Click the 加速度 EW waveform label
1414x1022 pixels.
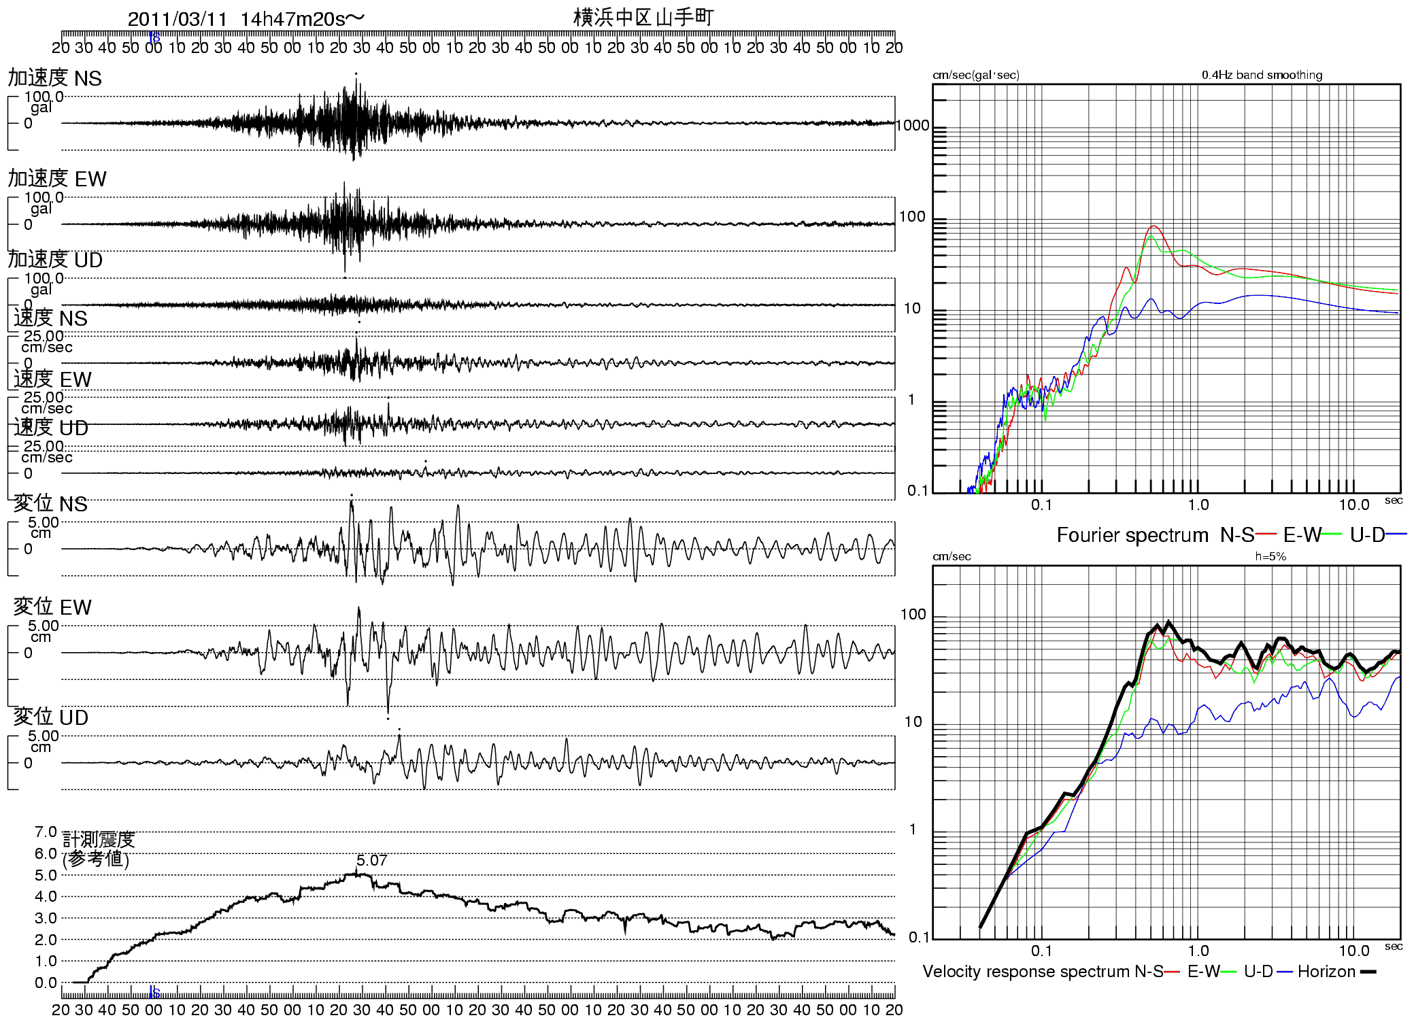57,179
